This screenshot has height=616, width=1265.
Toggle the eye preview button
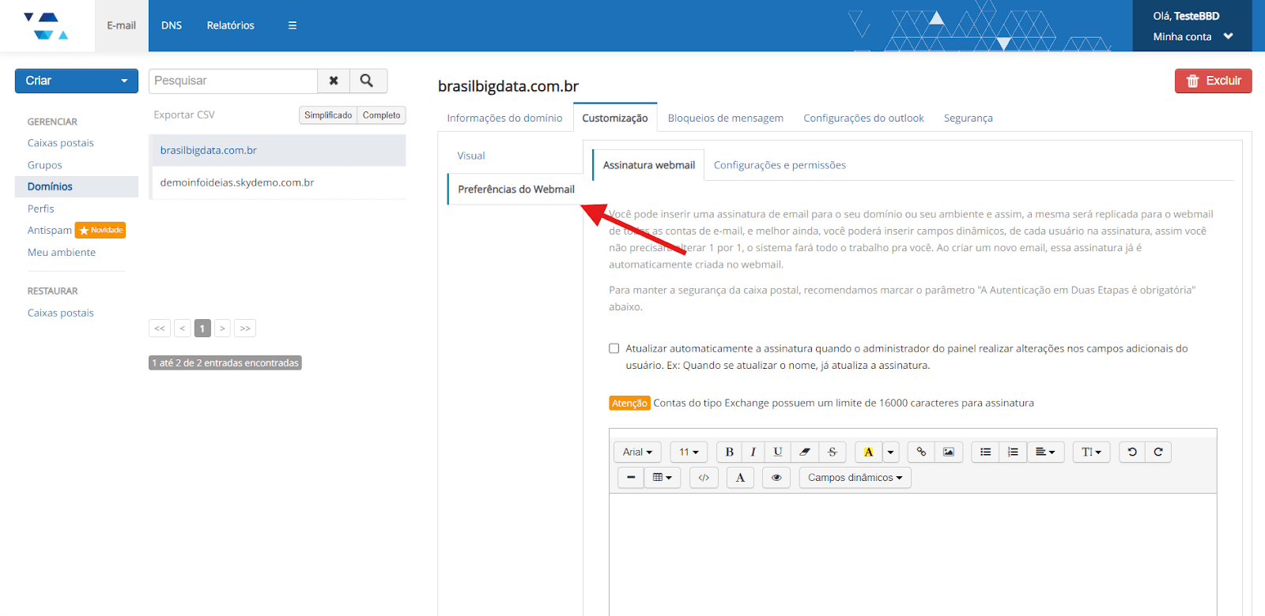coord(776,478)
